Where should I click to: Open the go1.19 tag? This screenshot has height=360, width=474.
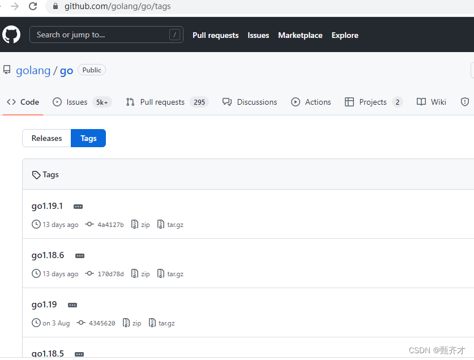point(44,305)
